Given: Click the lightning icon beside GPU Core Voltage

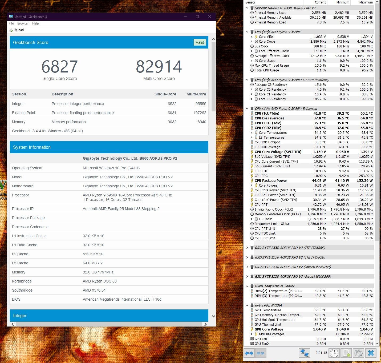Looking at the screenshot, I should coord(252,329).
